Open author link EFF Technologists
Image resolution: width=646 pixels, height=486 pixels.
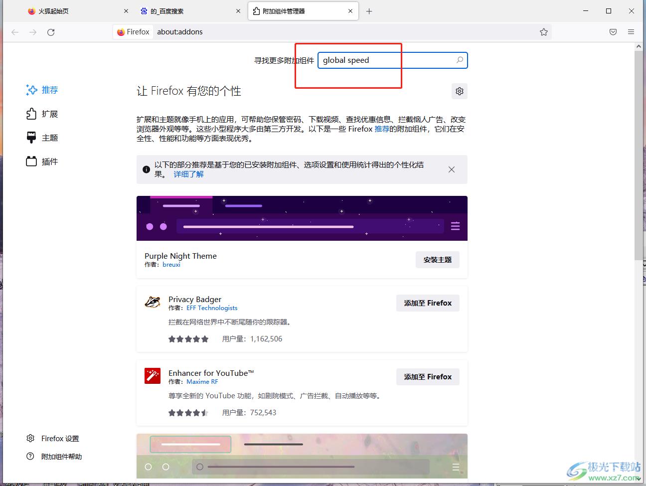[x=212, y=308]
